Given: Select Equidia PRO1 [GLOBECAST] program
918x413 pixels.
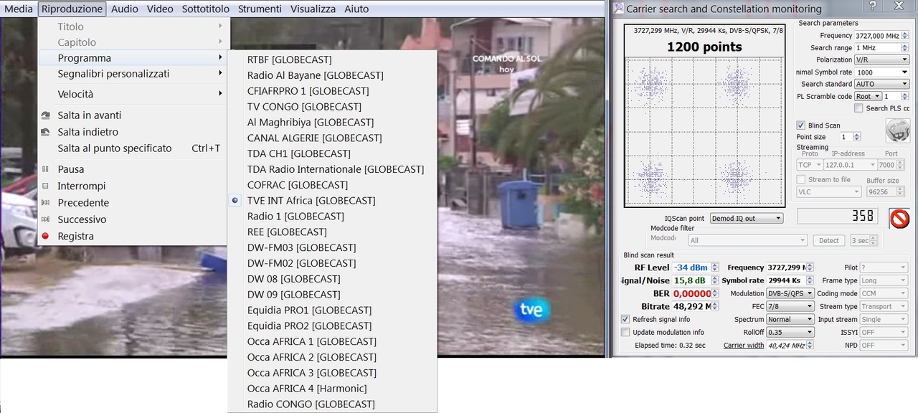Looking at the screenshot, I should coord(332,310).
